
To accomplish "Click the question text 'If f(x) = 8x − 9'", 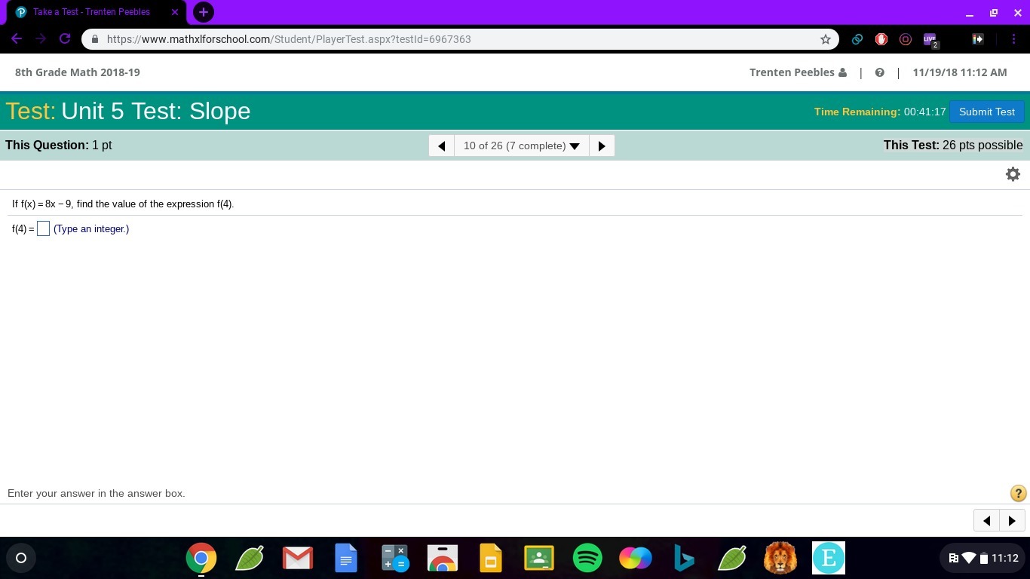I will click(x=123, y=204).
